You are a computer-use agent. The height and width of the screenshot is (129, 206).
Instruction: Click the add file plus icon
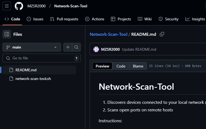[68, 47]
